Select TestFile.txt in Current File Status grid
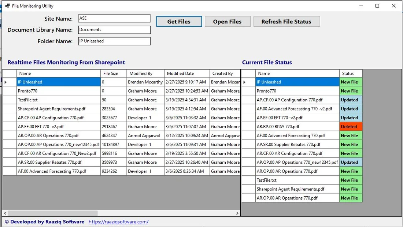Viewport: 403px width, 227px height. click(297, 180)
